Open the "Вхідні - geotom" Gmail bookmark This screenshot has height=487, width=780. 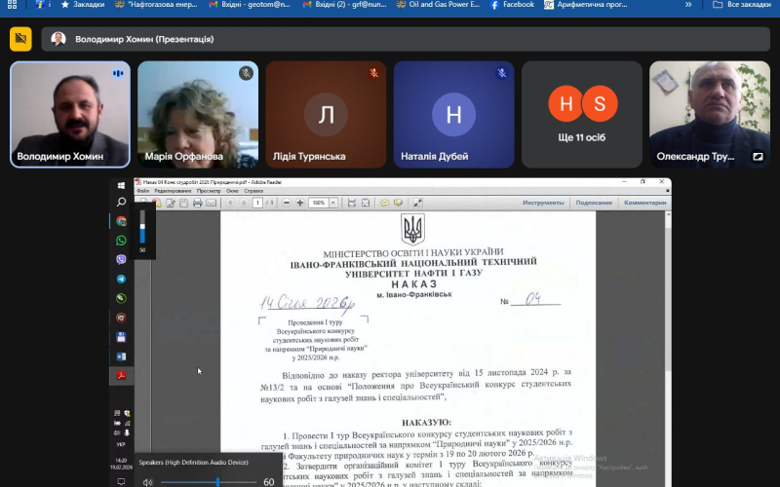[x=250, y=5]
